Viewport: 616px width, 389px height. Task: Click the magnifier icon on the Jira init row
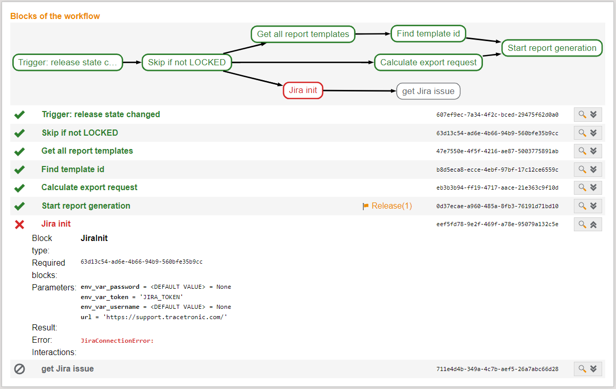pyautogui.click(x=582, y=224)
